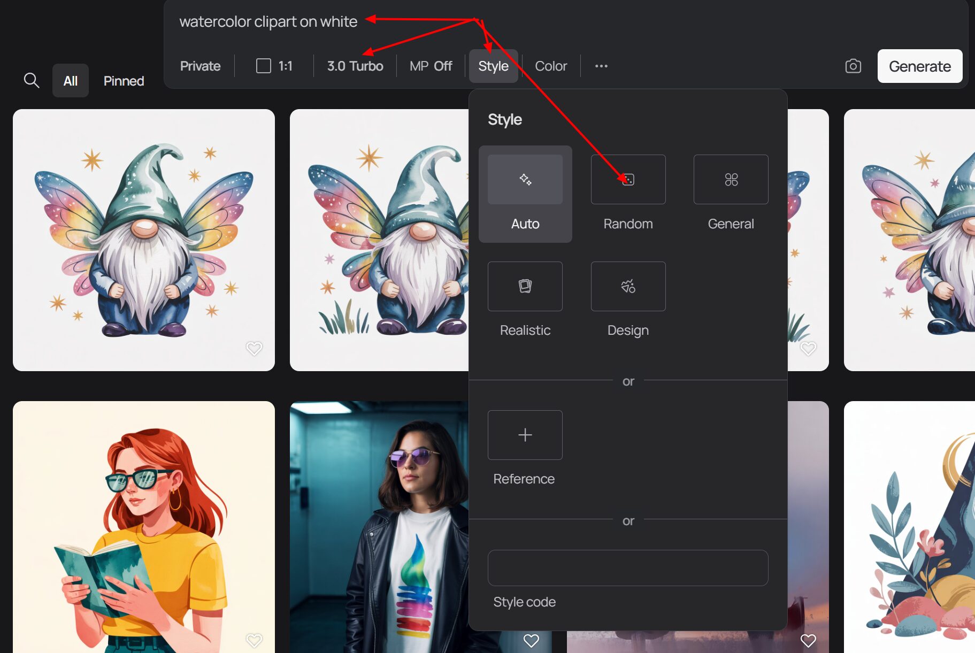
Task: Pick the Realistic style icon
Action: click(525, 286)
